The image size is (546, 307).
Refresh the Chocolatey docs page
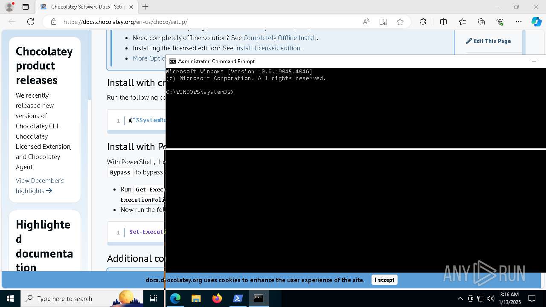click(x=31, y=22)
